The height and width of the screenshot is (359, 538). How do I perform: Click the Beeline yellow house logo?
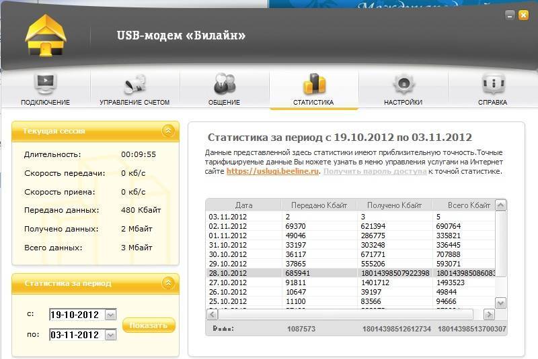click(x=46, y=36)
